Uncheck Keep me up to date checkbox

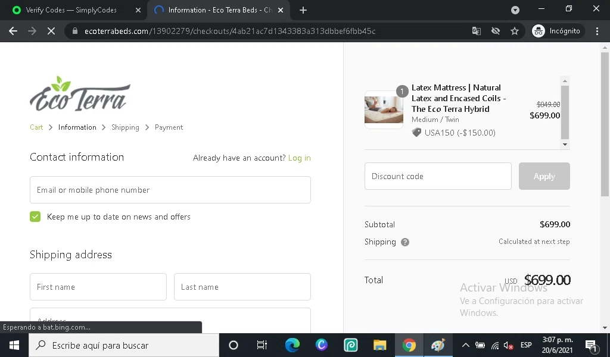click(35, 217)
